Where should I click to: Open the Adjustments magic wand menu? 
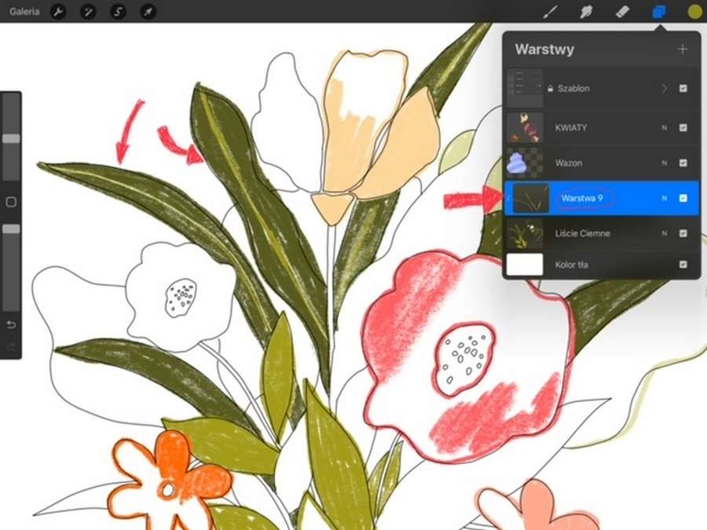[88, 12]
